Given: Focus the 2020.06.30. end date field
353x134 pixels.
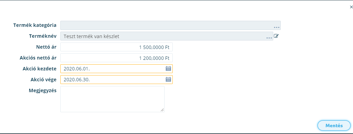Looking at the screenshot, I should pyautogui.click(x=117, y=79).
